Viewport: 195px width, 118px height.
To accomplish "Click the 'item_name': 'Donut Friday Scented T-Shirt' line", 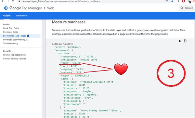I will click(x=92, y=111).
